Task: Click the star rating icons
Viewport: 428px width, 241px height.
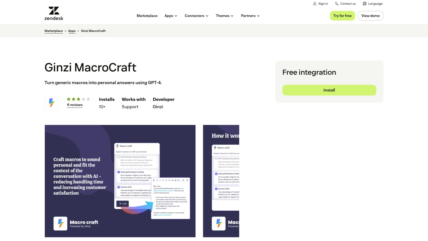Action: (x=78, y=99)
